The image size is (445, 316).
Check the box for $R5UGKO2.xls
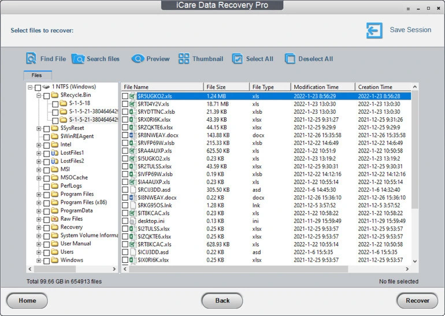[x=125, y=96]
